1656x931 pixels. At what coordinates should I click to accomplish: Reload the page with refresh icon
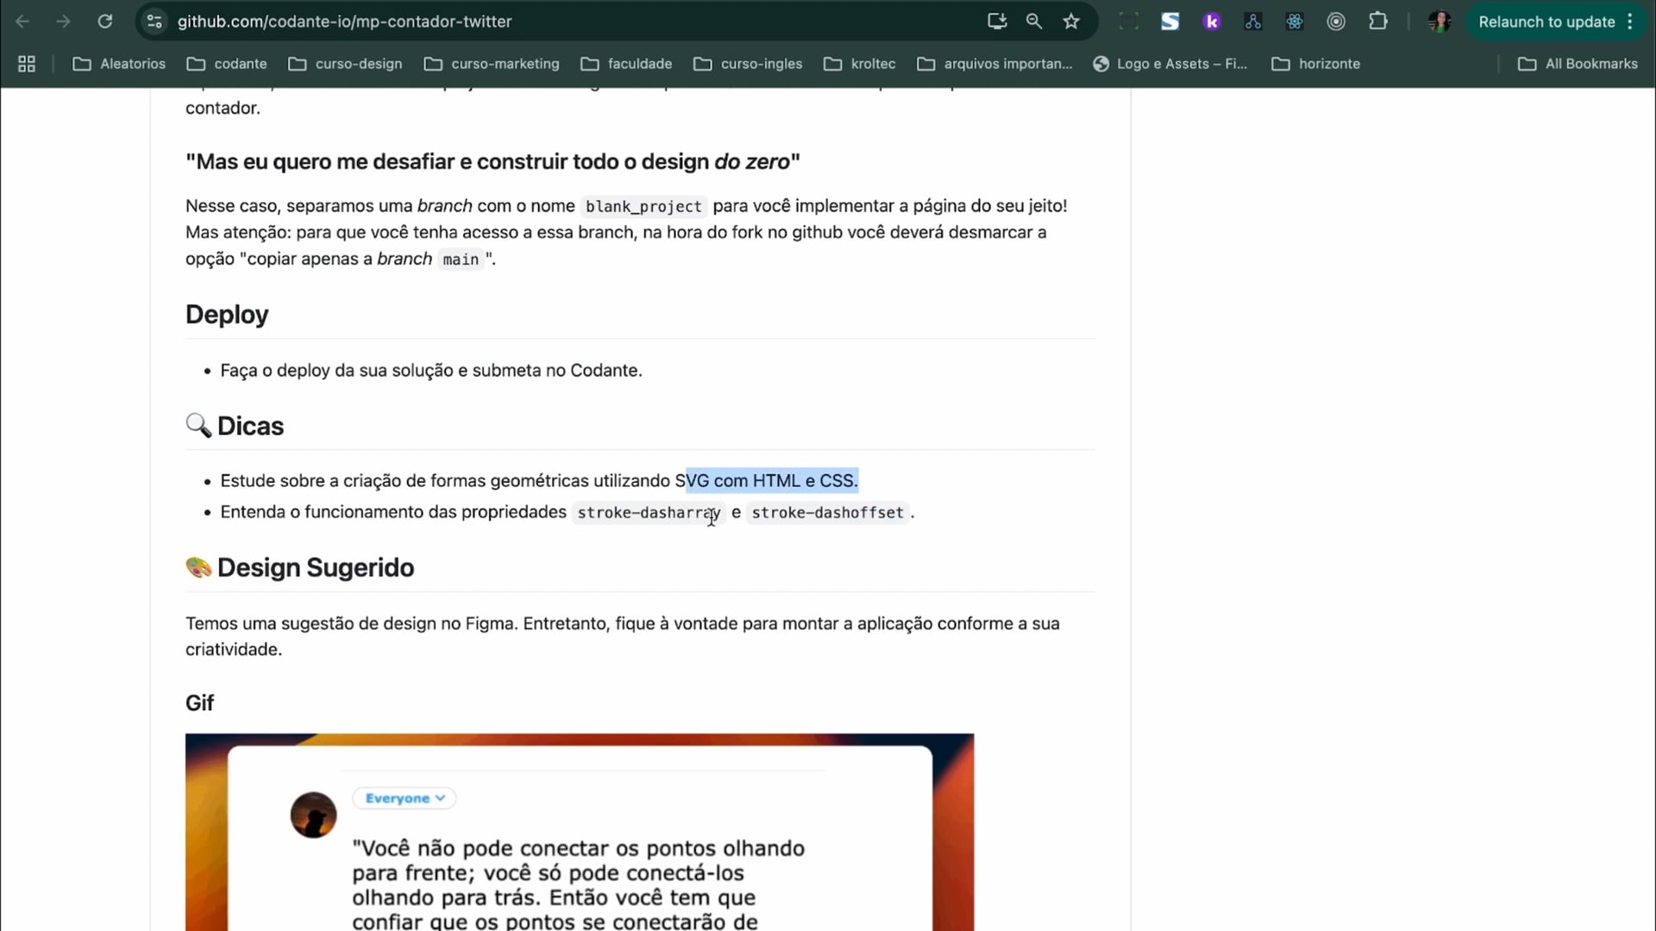pyautogui.click(x=104, y=22)
